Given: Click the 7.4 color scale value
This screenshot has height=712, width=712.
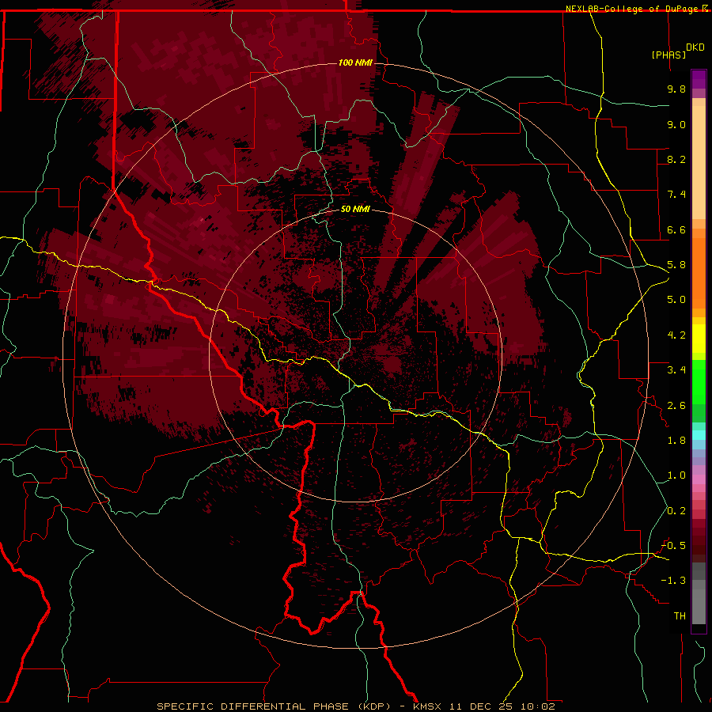Looking at the screenshot, I should click(x=676, y=195).
